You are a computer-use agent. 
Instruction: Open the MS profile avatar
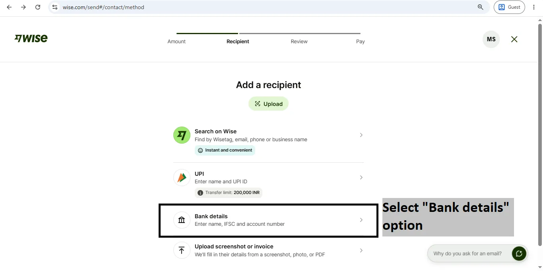tap(491, 39)
